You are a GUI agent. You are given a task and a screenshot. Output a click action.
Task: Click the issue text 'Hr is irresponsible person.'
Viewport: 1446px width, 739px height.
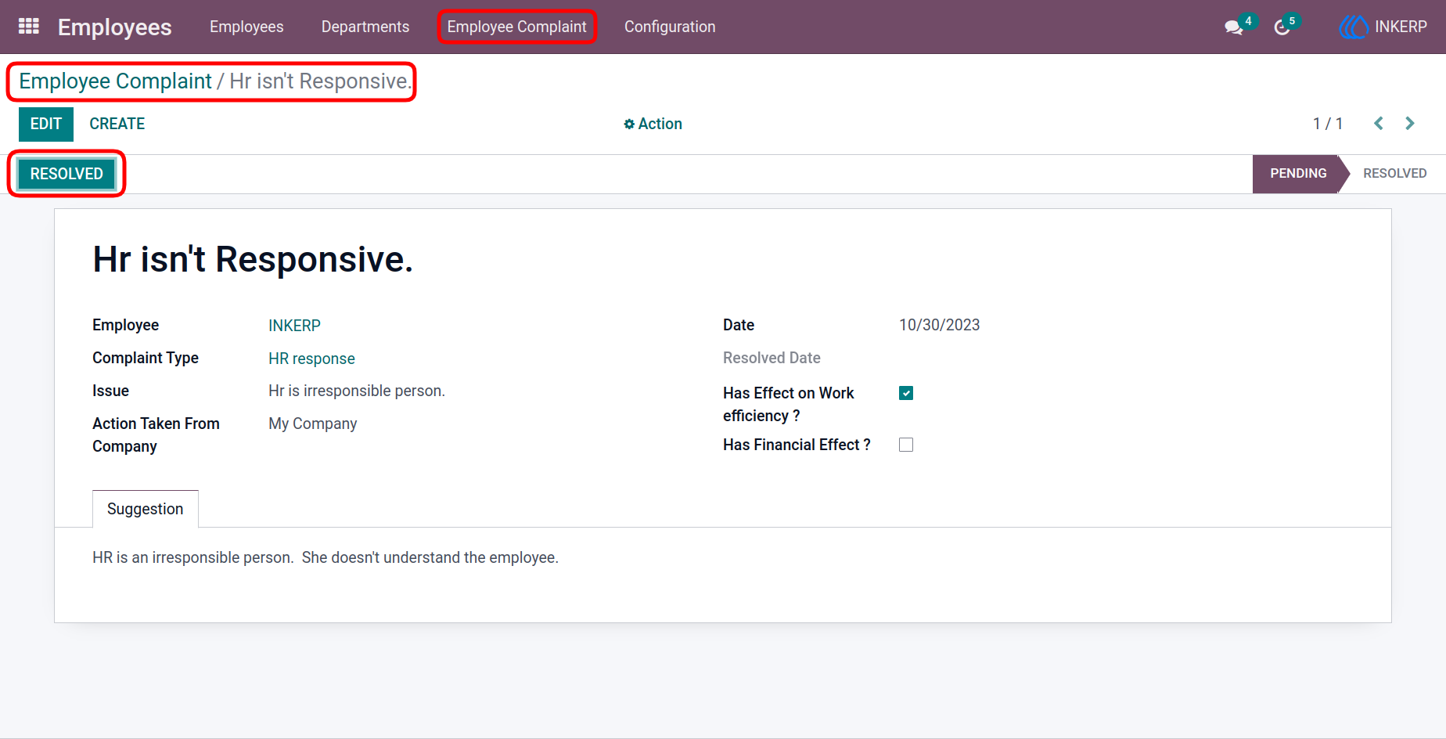pyautogui.click(x=357, y=391)
